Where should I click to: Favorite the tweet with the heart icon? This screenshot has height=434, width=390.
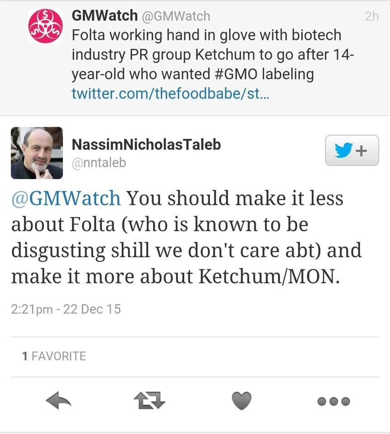(242, 401)
